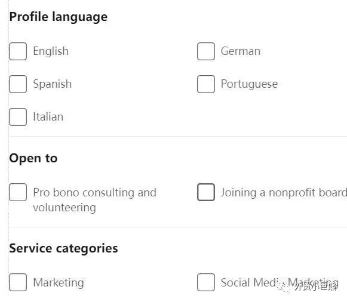Click the Service categories section heading
Viewport: 347px width, 302px height.
coord(63,248)
